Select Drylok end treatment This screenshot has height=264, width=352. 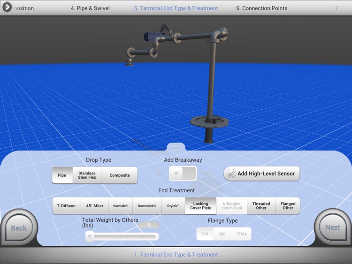point(173,206)
